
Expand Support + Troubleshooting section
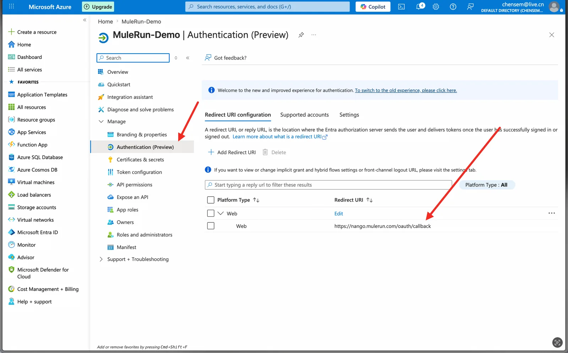click(x=101, y=259)
